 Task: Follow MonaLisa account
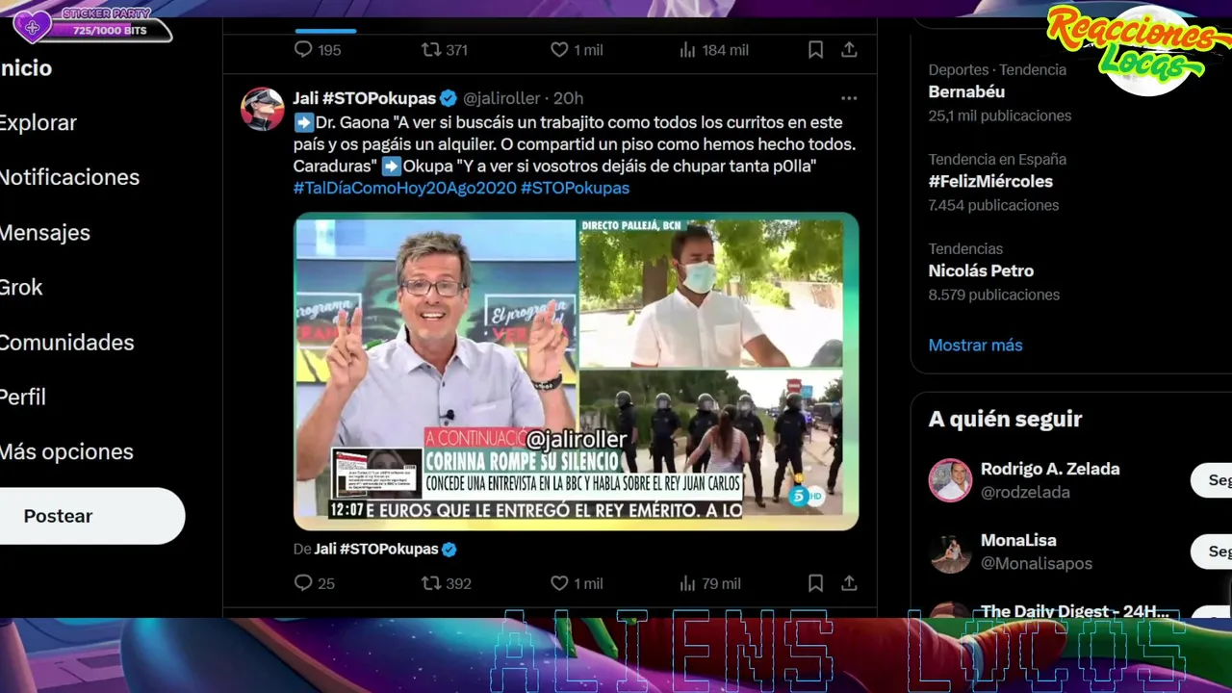tap(1213, 552)
